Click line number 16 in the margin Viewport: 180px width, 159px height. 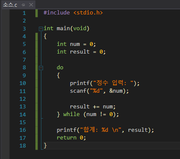point(23,130)
